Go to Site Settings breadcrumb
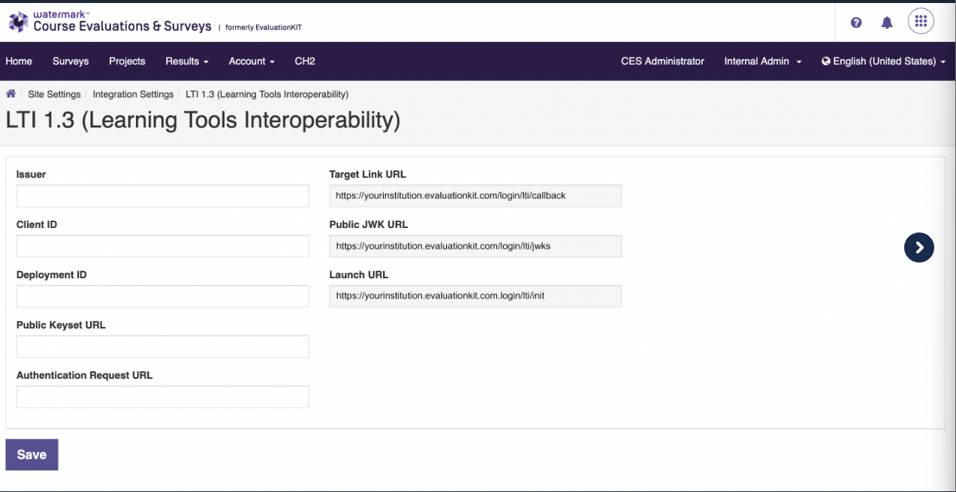The height and width of the screenshot is (492, 956). click(54, 94)
